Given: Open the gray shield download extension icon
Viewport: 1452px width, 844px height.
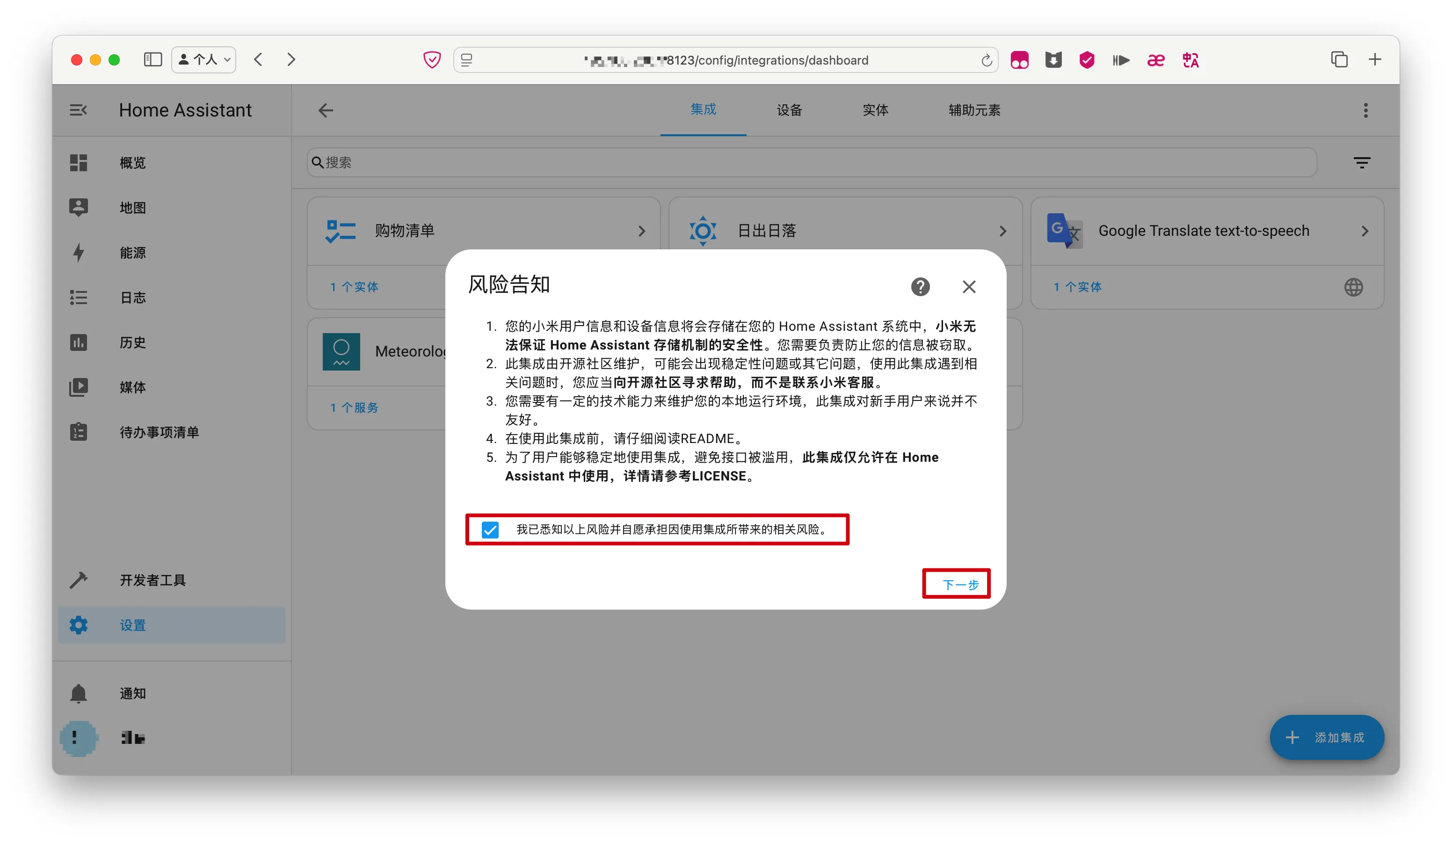Looking at the screenshot, I should 1053,60.
